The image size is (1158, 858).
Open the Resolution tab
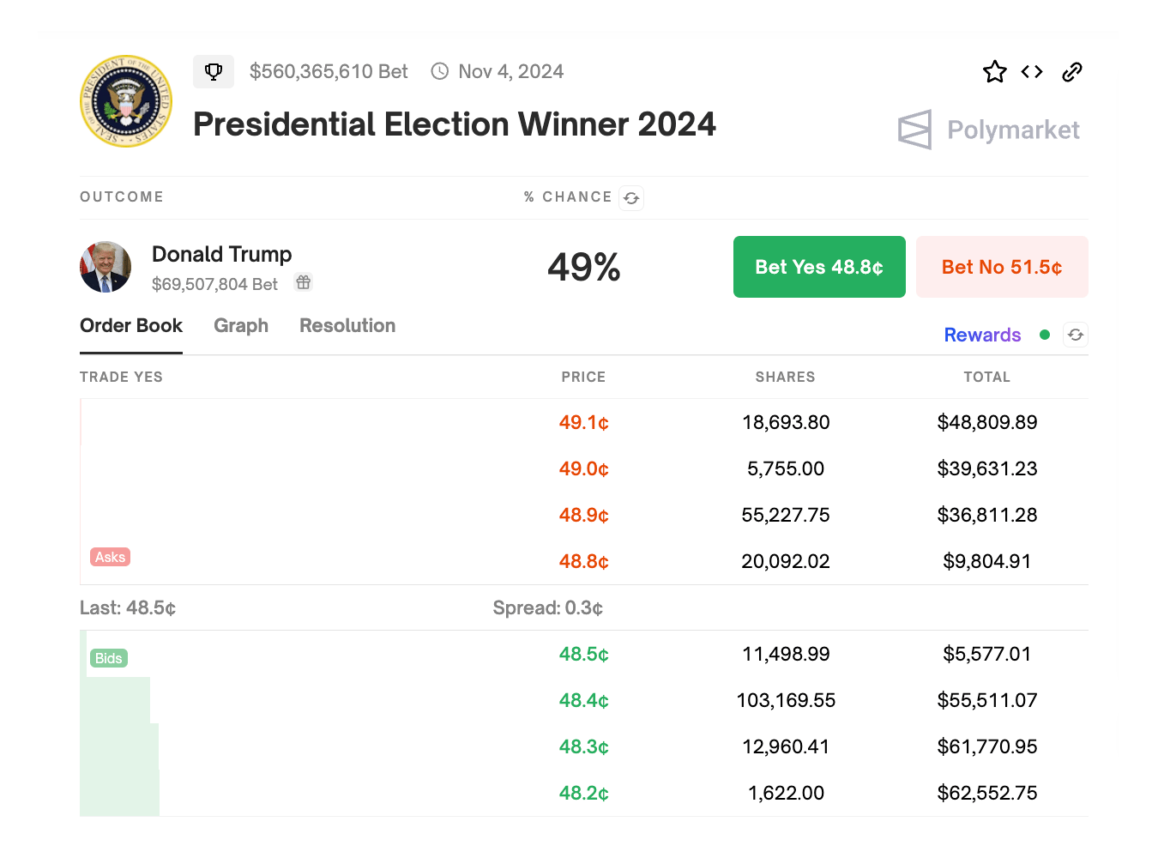click(347, 326)
